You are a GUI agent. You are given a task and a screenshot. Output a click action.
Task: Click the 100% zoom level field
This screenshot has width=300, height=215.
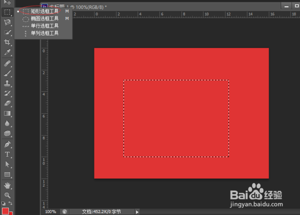tap(50, 212)
